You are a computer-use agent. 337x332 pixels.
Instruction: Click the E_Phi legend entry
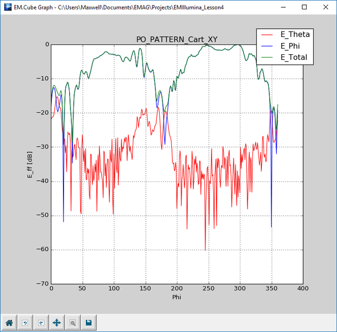point(291,46)
